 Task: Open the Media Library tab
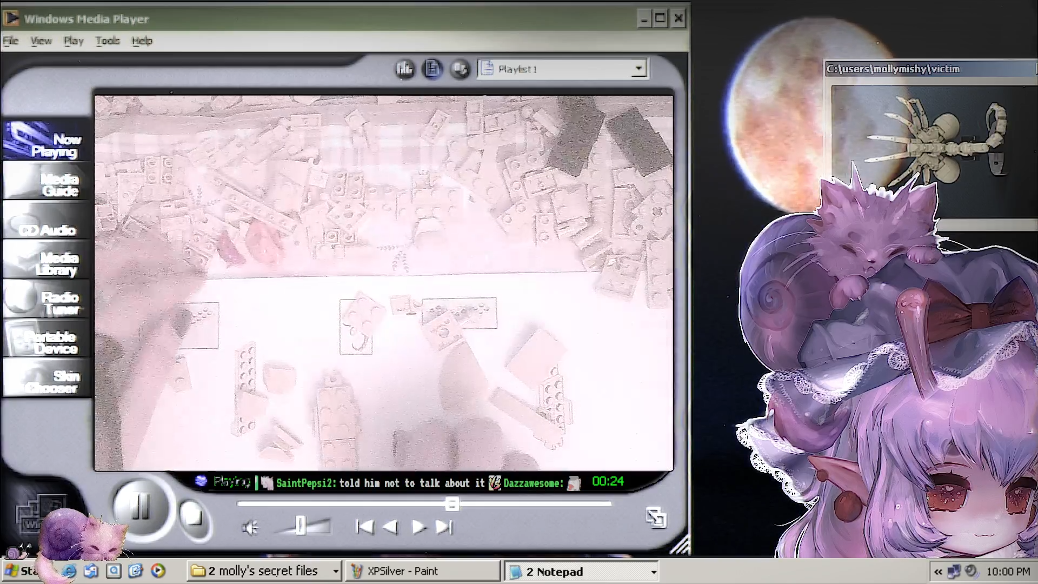click(x=46, y=260)
